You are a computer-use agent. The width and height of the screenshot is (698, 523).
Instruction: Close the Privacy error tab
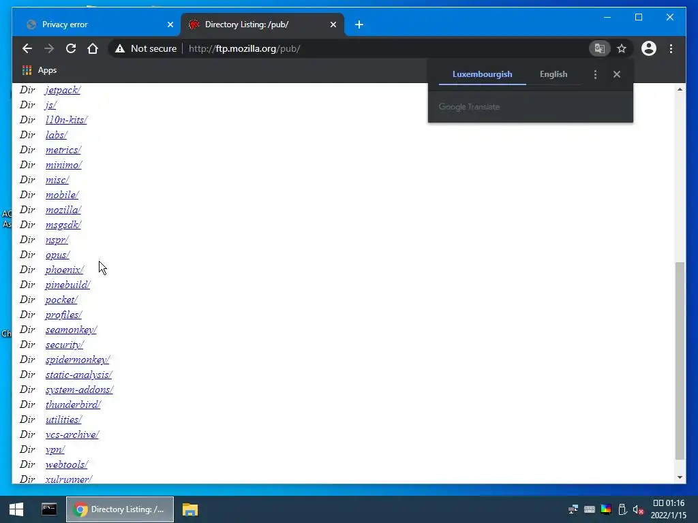point(170,25)
